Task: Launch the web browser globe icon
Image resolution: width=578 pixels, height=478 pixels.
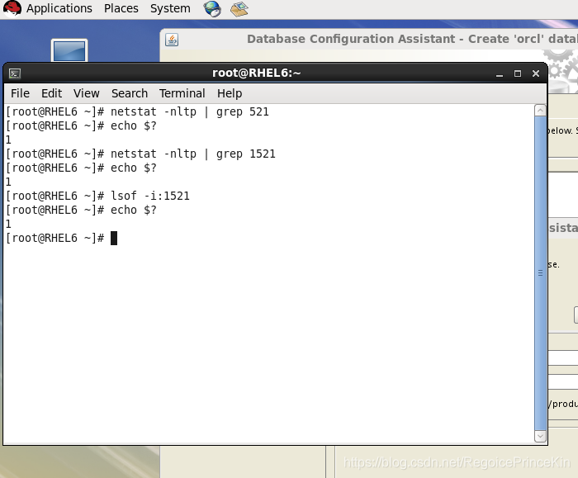Action: (x=212, y=8)
